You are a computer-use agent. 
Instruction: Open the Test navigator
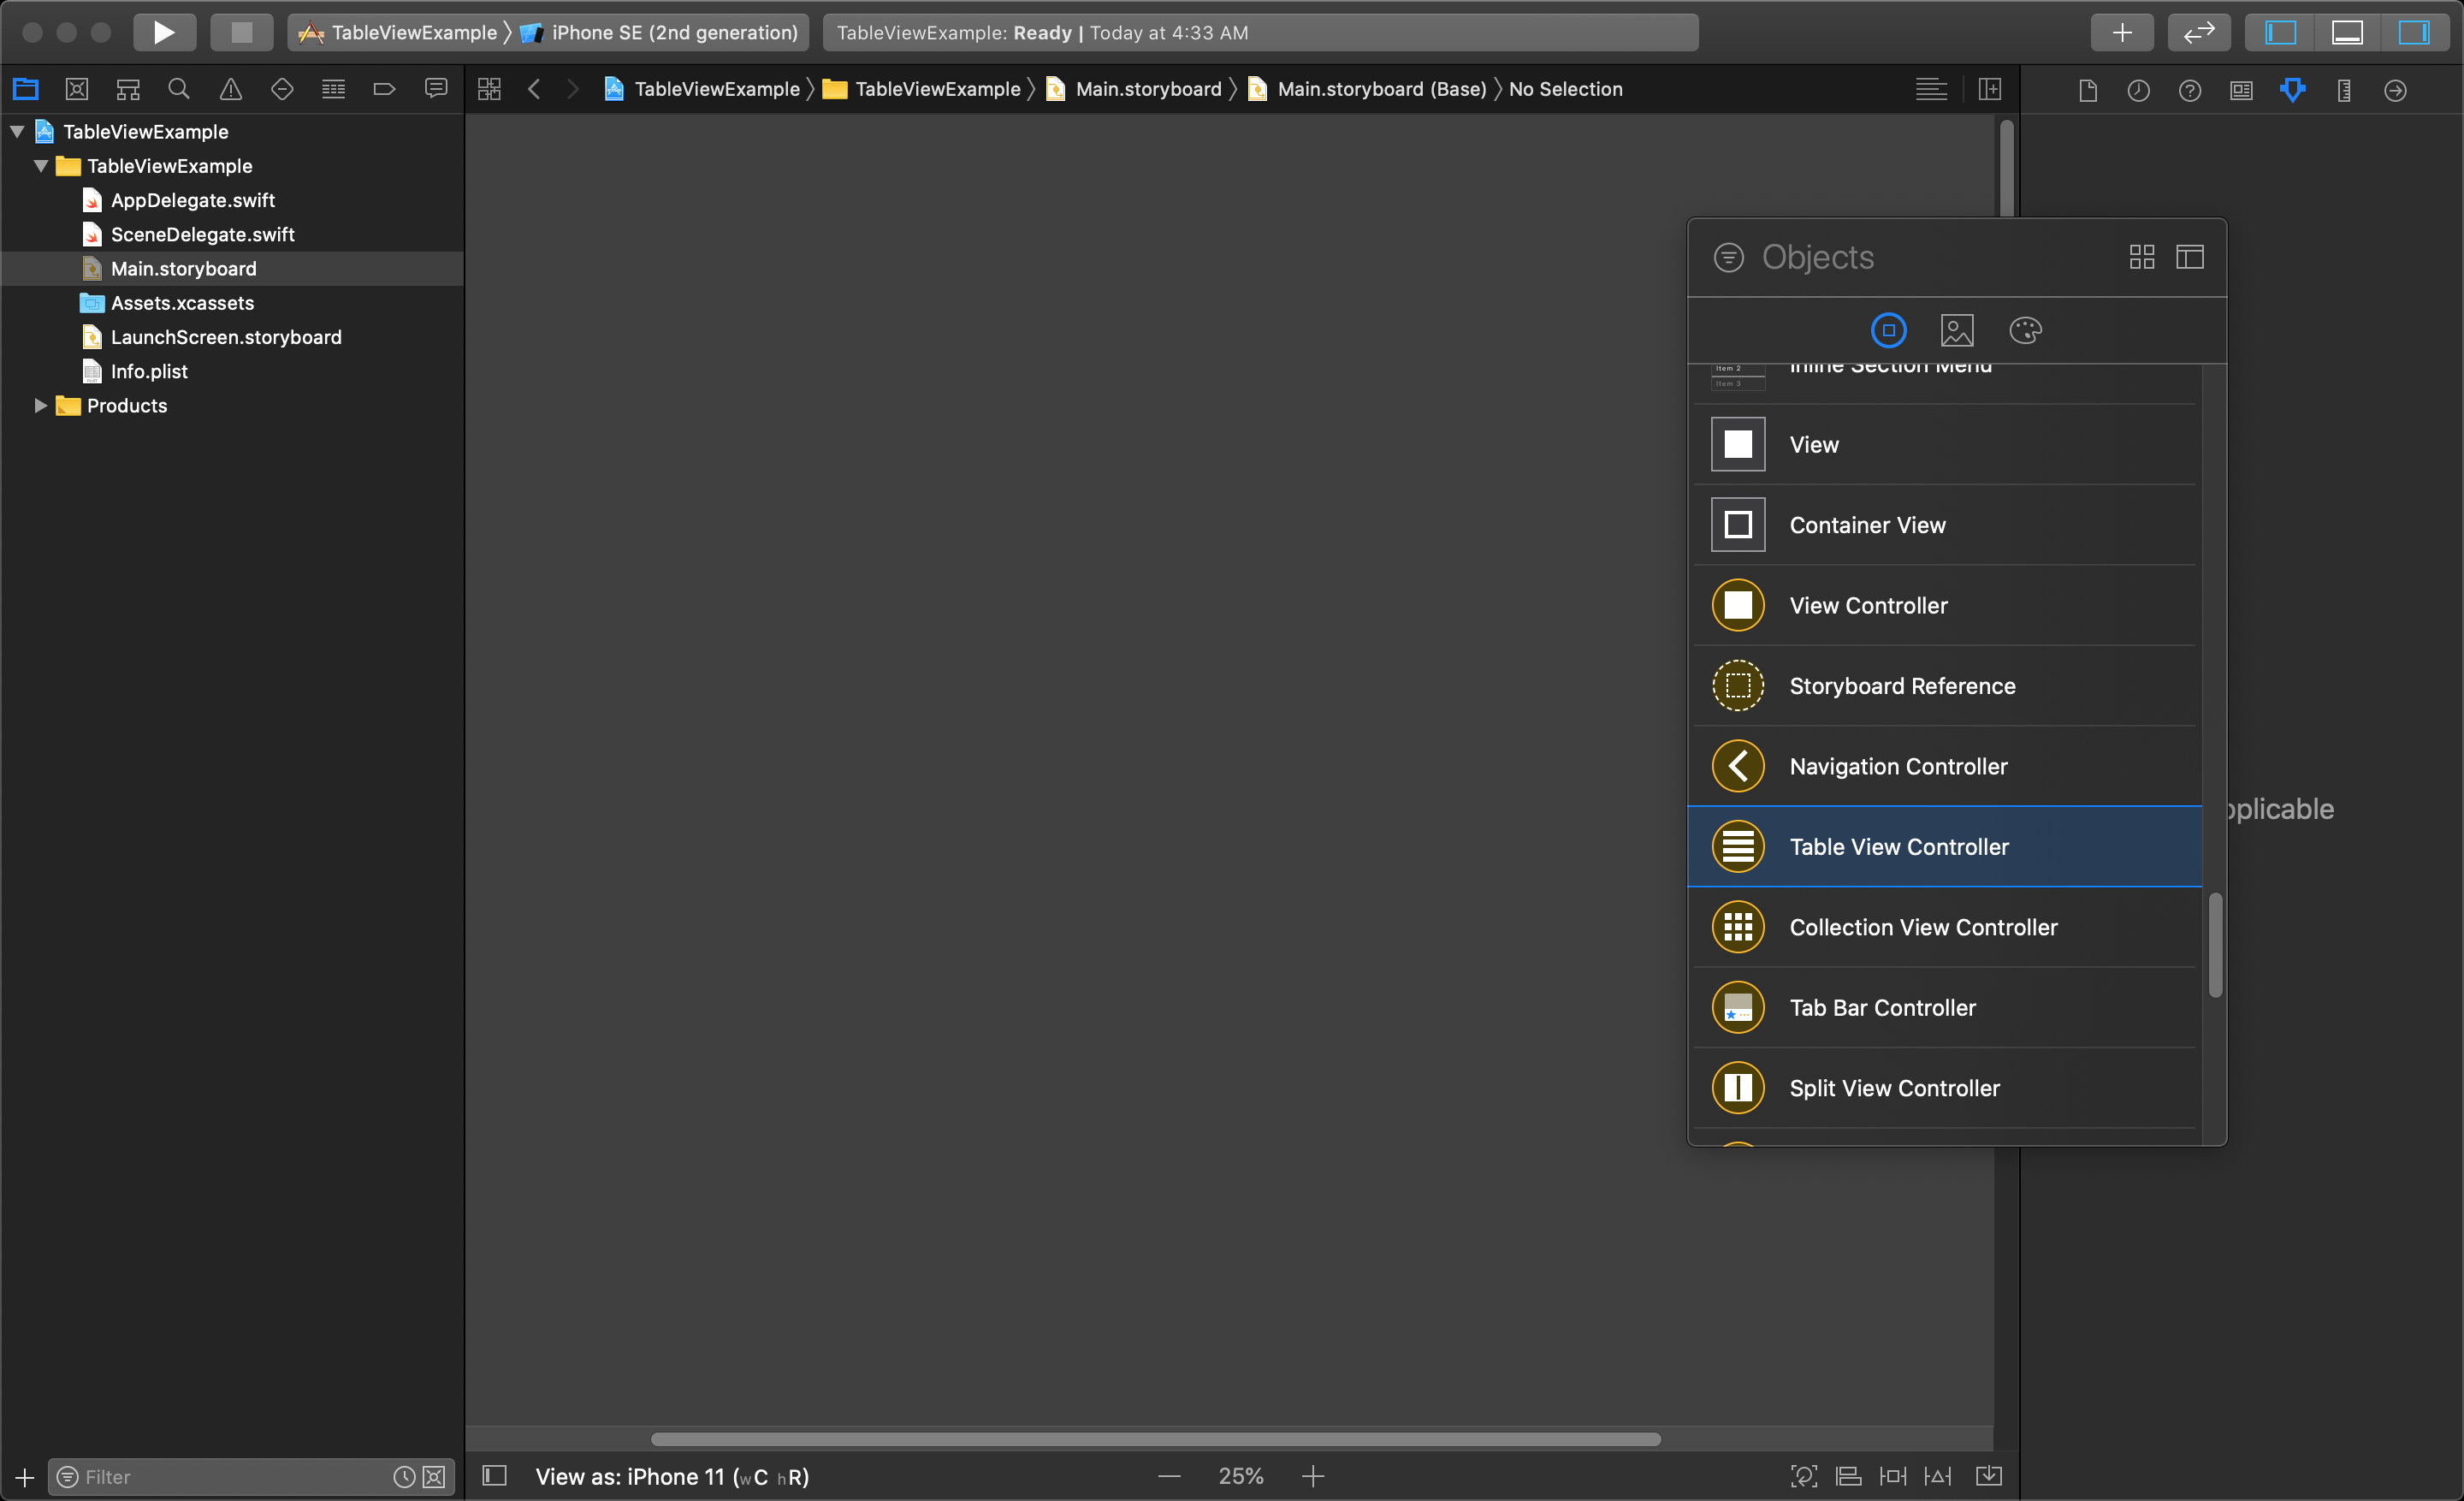pos(282,89)
